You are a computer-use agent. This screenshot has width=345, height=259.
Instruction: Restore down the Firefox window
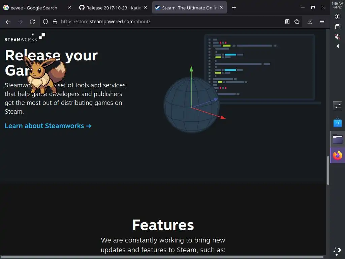coord(313,7)
